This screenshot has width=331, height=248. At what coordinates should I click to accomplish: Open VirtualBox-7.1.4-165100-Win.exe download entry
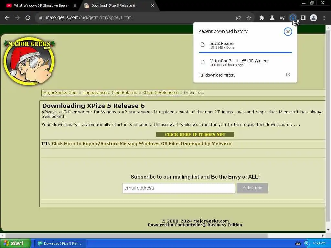(245, 63)
